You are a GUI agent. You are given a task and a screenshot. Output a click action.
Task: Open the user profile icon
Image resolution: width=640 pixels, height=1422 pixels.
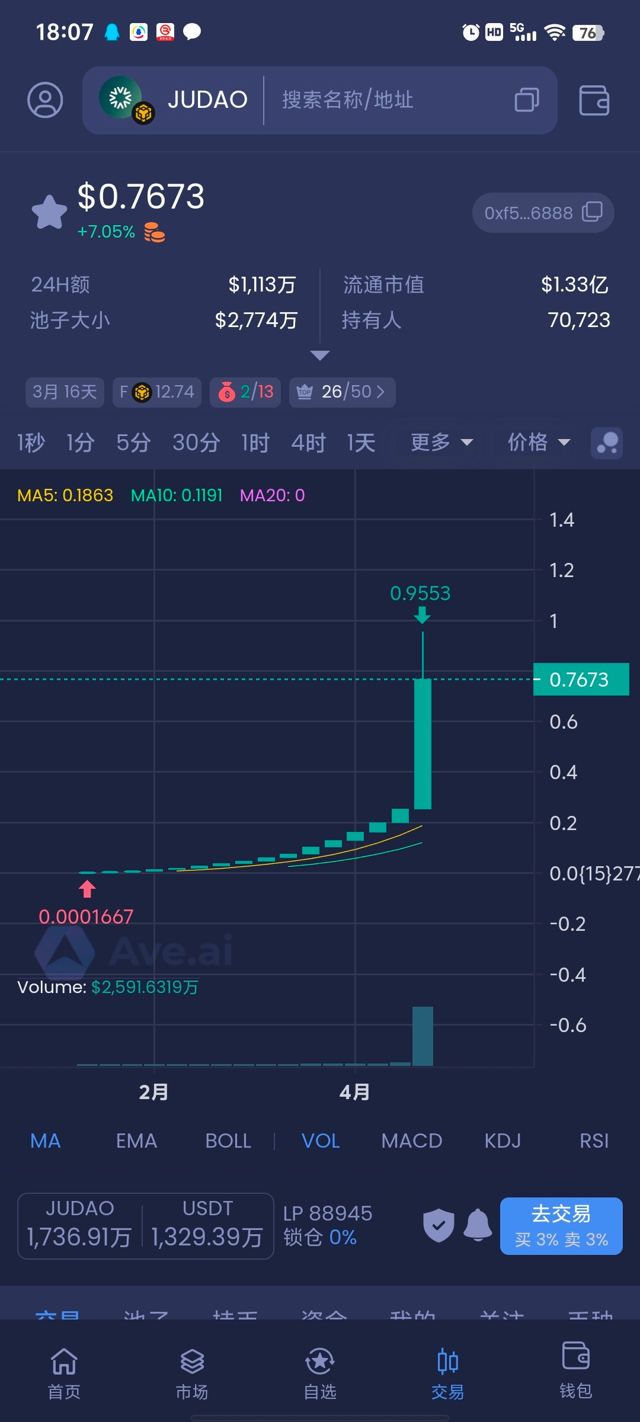pos(45,100)
